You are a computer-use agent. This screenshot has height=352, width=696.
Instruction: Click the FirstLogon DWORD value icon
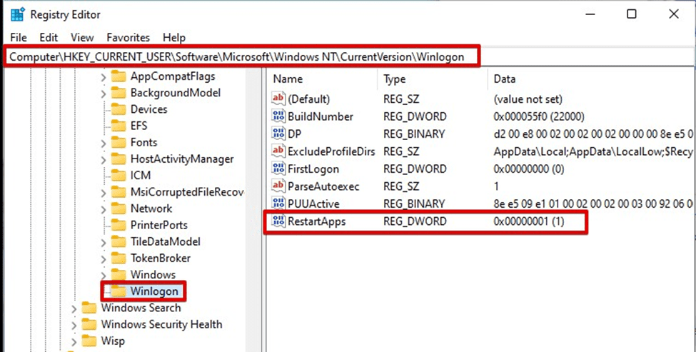pyautogui.click(x=278, y=169)
